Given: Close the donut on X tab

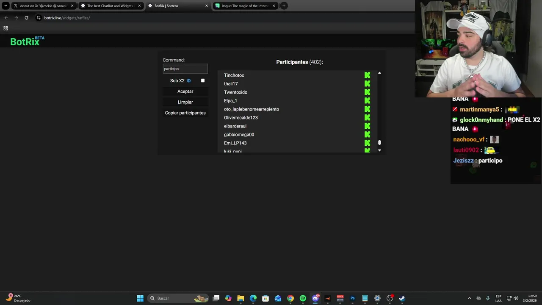Looking at the screenshot, I should tap(72, 6).
